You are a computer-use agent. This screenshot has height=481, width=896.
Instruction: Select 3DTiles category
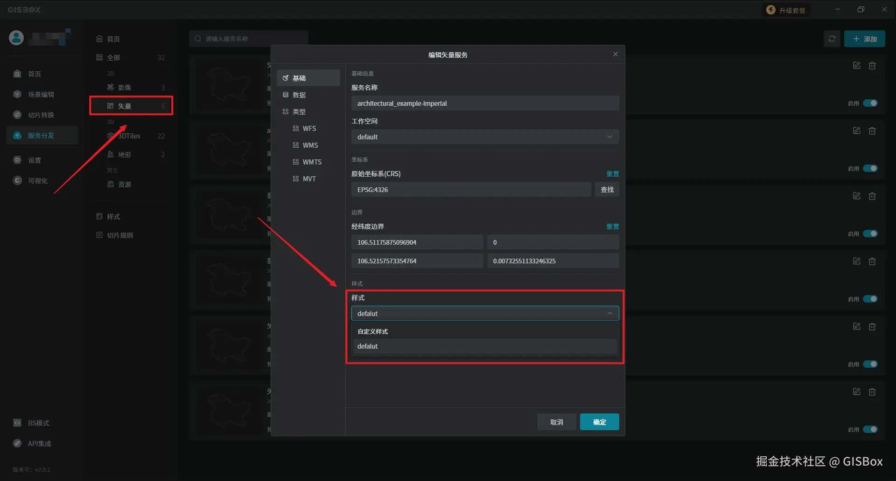coord(131,136)
